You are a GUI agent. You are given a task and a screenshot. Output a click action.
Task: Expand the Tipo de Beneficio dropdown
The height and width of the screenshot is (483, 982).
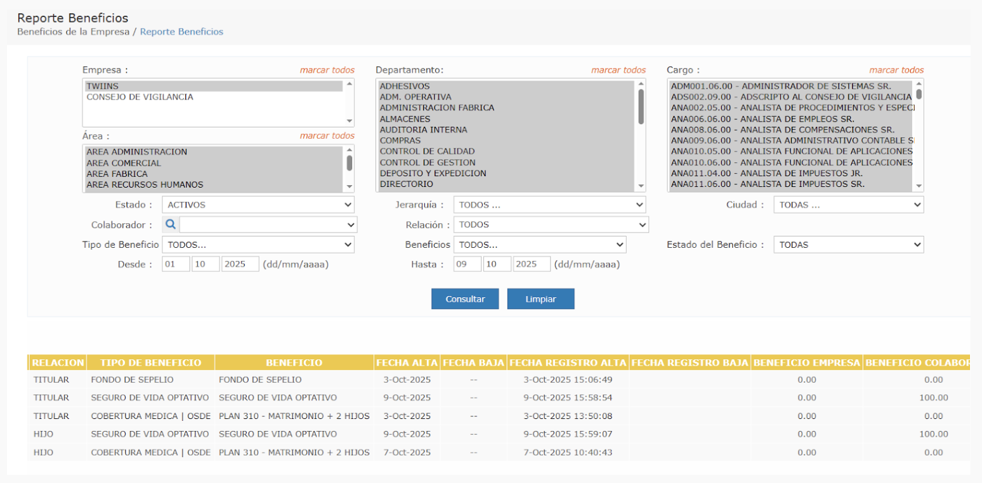click(x=258, y=245)
